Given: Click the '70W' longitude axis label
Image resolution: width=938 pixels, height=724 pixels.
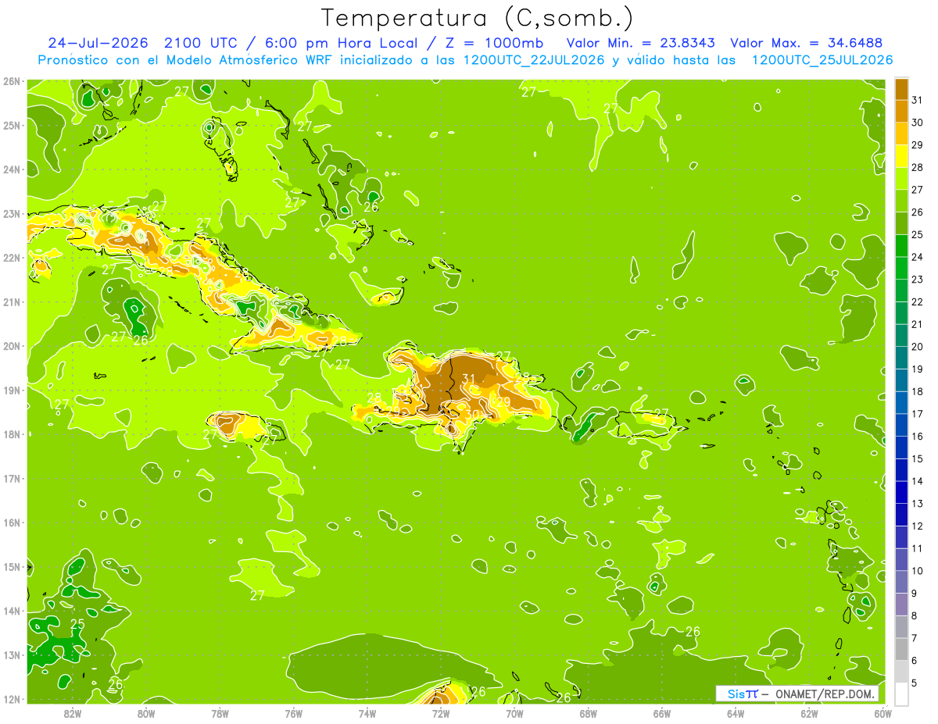Looking at the screenshot, I should click(514, 713).
